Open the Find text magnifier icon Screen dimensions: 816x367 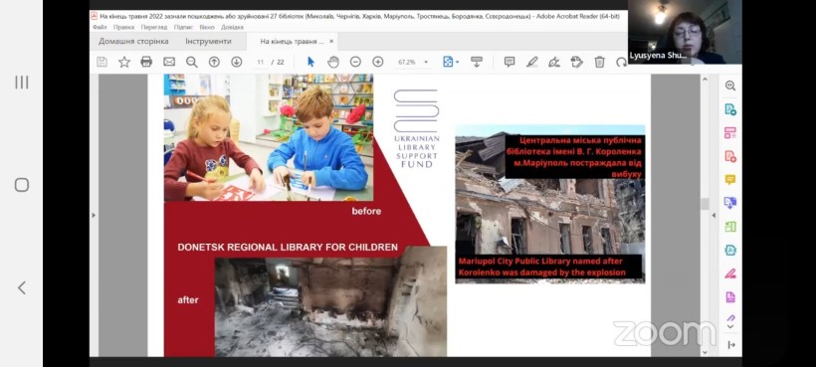[x=191, y=62]
